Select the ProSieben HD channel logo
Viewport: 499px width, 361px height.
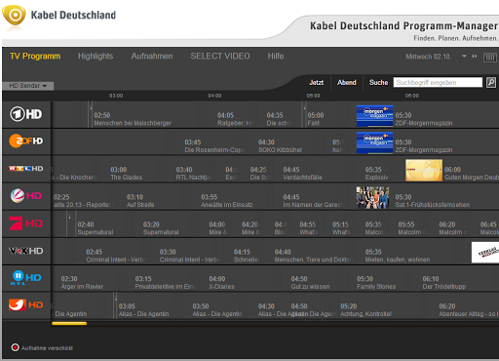(x=26, y=223)
